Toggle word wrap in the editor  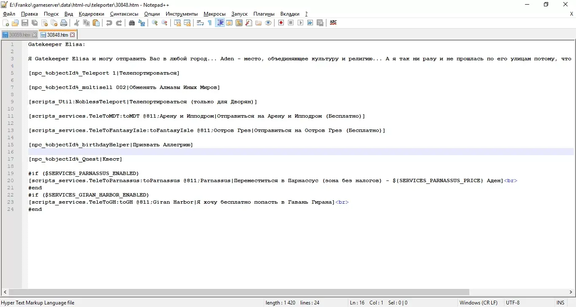click(x=200, y=23)
